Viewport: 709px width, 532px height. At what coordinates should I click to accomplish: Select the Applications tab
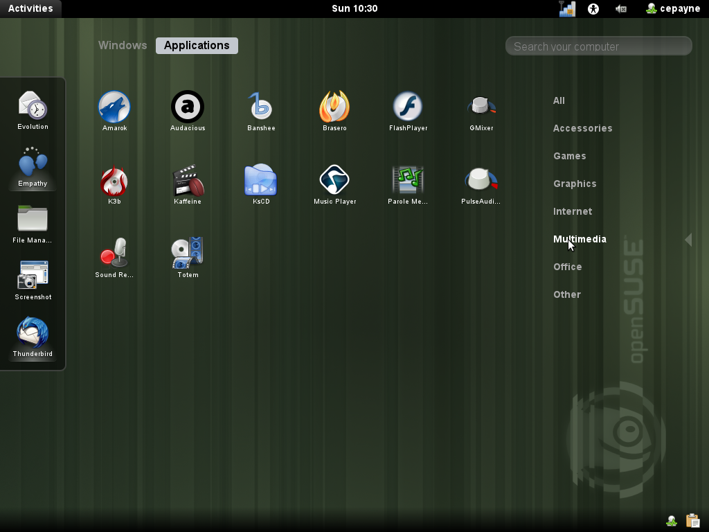tap(197, 46)
